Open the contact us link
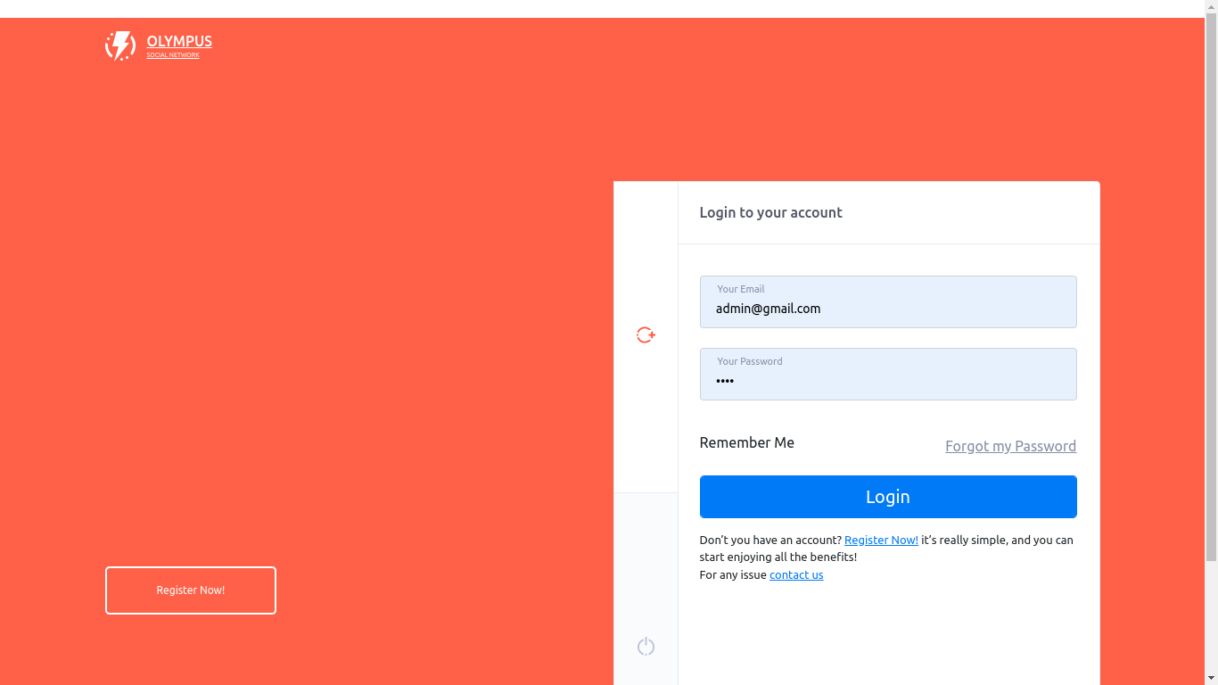Image resolution: width=1218 pixels, height=685 pixels. click(x=796, y=574)
